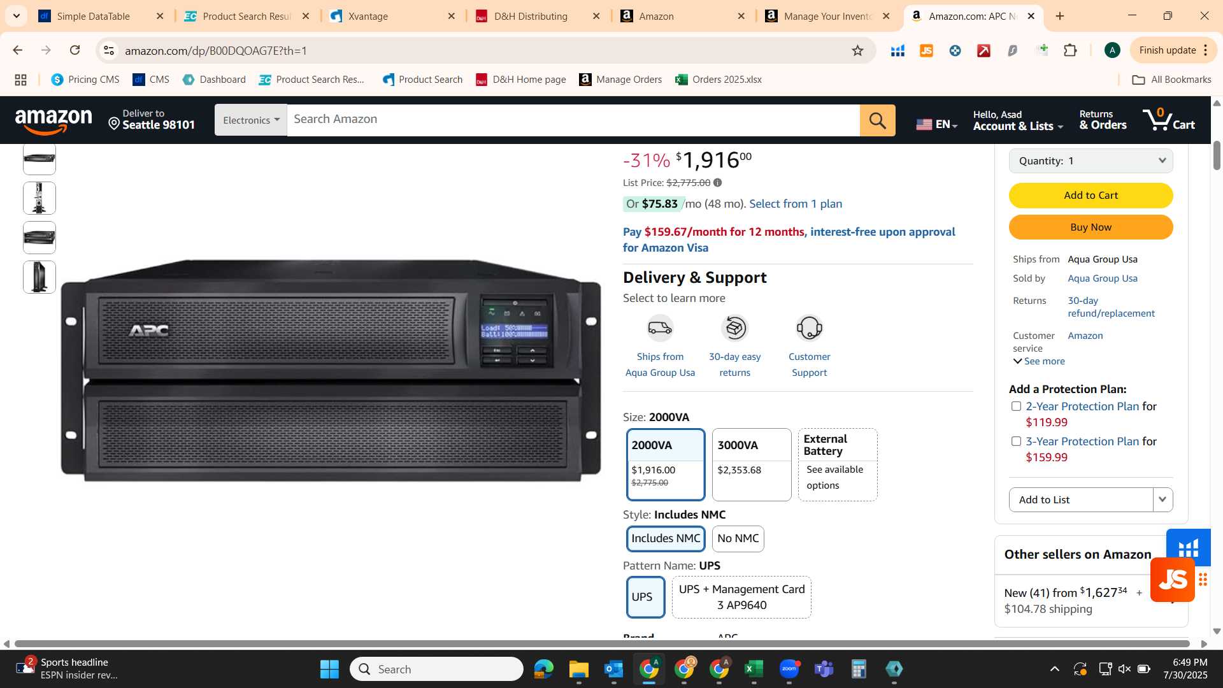Switch to the Simple DataTable tab
Viewport: 1223px width, 688px height.
102,16
